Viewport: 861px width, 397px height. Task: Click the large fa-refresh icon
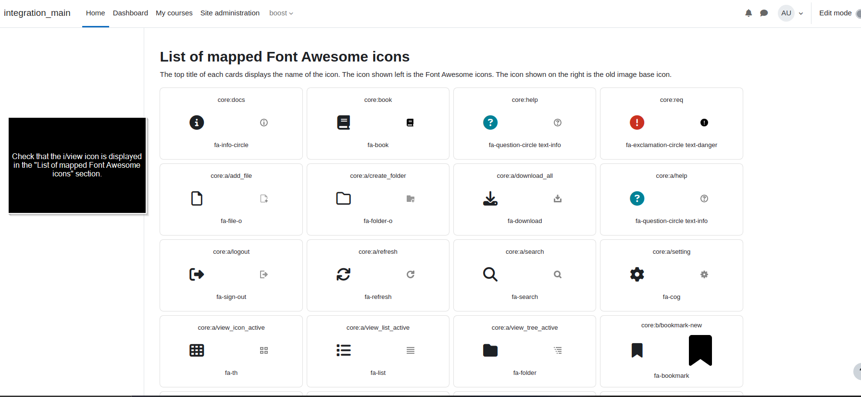coord(343,274)
